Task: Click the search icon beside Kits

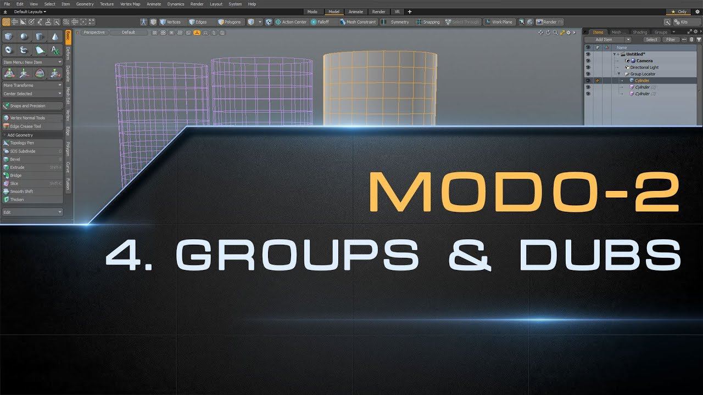Action: (x=667, y=22)
